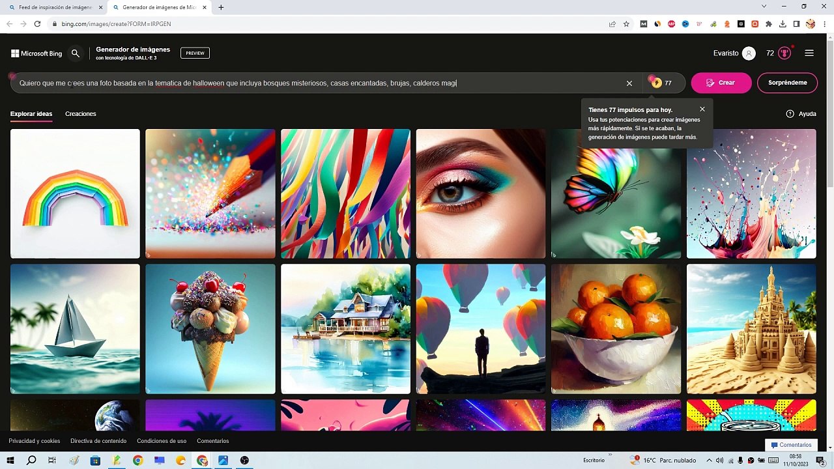Open a new browser tab
The height and width of the screenshot is (469, 834).
click(x=221, y=7)
